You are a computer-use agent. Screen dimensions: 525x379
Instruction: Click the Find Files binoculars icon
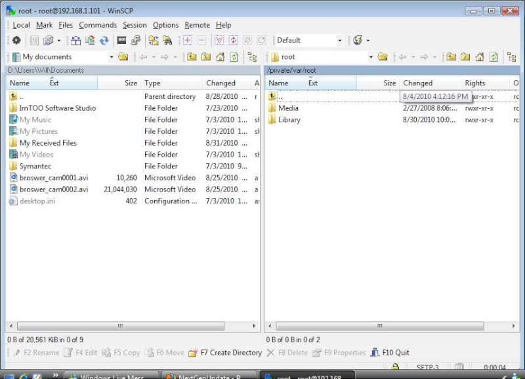(x=167, y=41)
